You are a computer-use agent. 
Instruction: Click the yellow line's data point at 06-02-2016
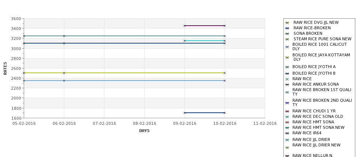(x=64, y=73)
